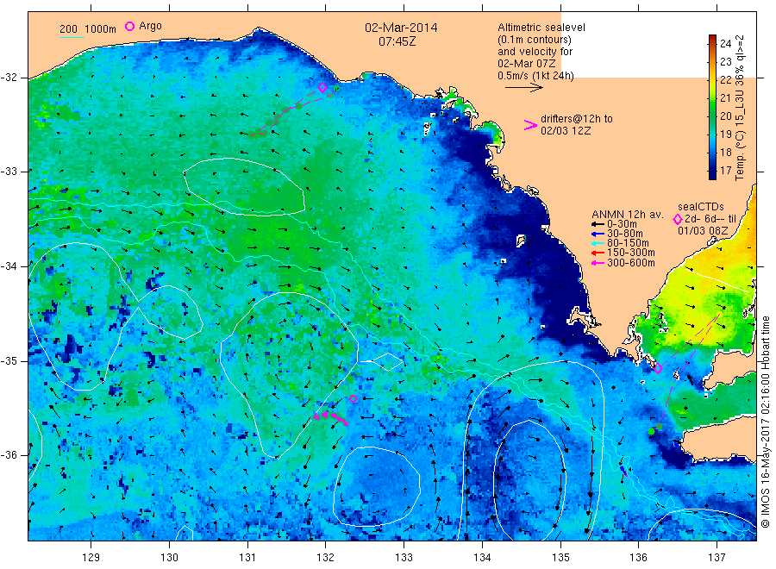Click the green 21 degree section of the colorbar

(712, 98)
